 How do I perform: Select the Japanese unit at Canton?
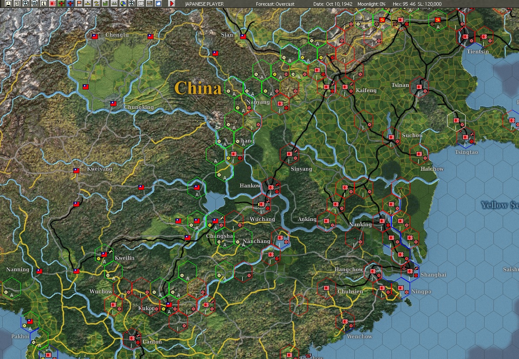(132, 338)
